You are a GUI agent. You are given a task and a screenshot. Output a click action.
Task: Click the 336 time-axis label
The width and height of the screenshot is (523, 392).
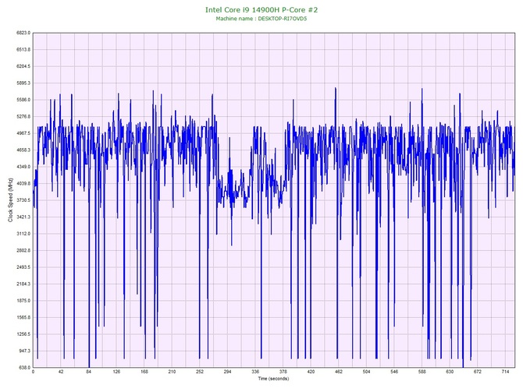tap(255, 372)
